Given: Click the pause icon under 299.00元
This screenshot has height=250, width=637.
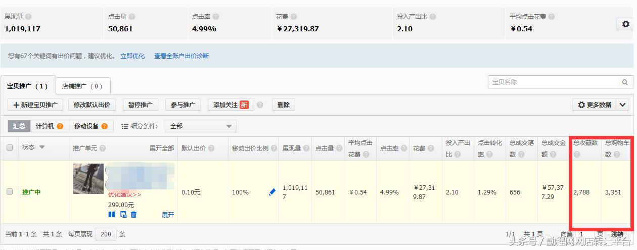Looking at the screenshot, I should pos(112,215).
